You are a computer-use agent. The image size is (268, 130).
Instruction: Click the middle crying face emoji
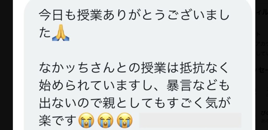pyautogui.click(x=105, y=120)
